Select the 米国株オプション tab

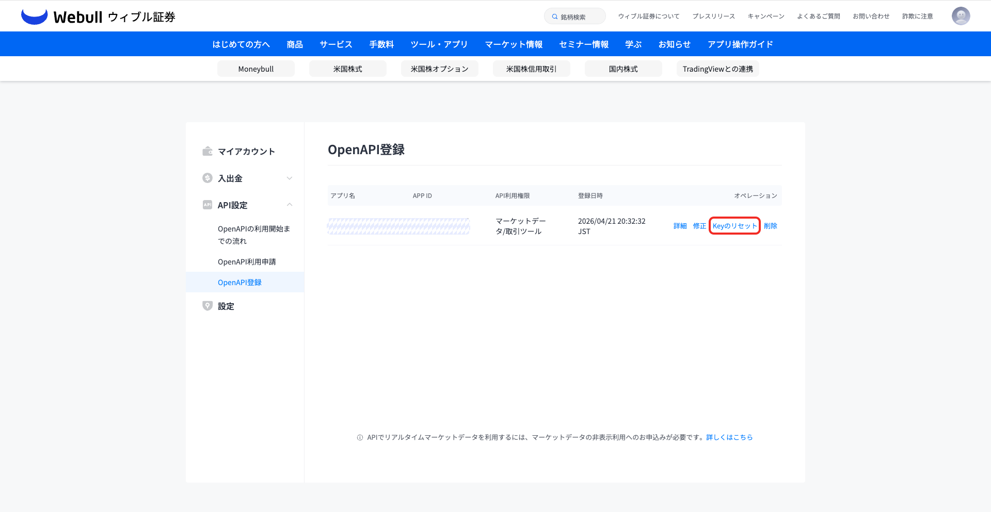(439, 69)
